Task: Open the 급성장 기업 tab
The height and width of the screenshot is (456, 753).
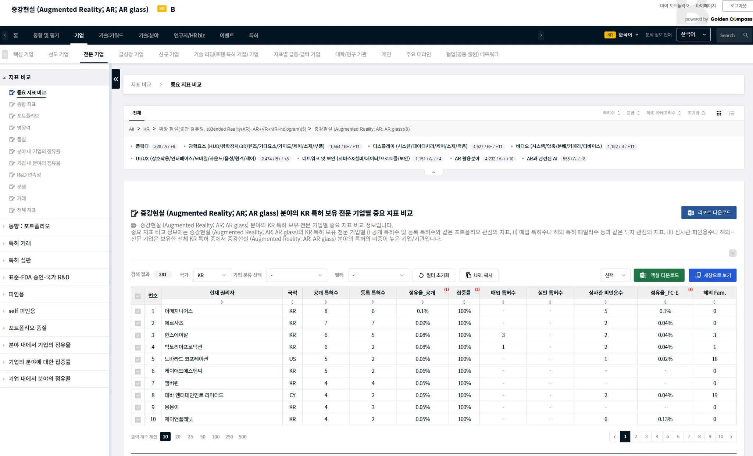Action: 131,54
